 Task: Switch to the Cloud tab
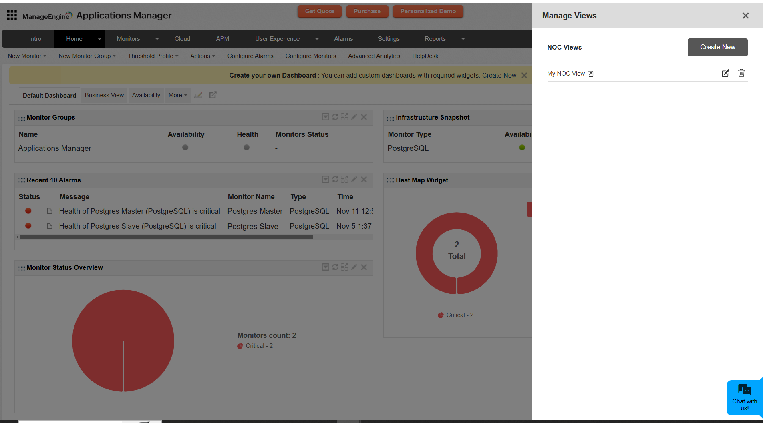(182, 39)
